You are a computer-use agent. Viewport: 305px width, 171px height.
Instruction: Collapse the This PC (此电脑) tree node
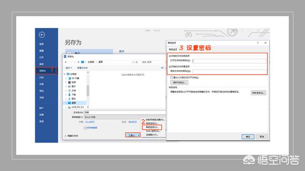coord(65,74)
